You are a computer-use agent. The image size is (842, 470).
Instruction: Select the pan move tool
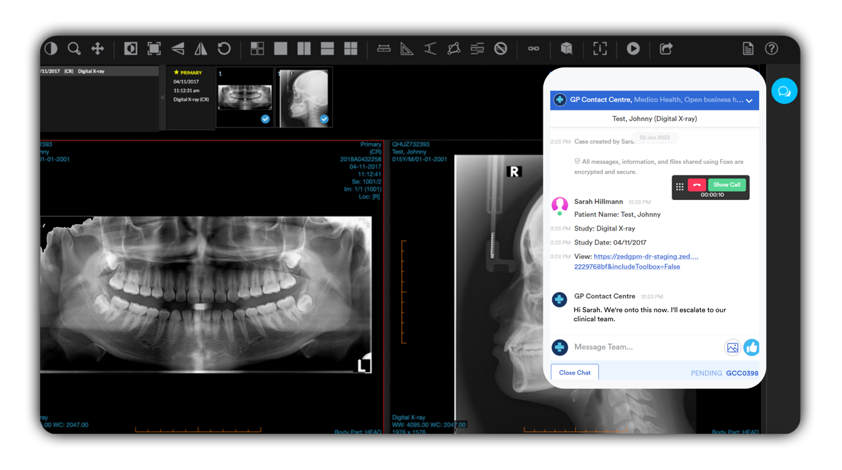pyautogui.click(x=97, y=49)
